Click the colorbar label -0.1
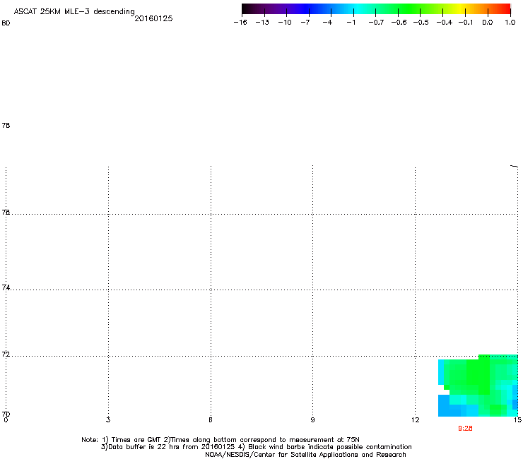The image size is (523, 459). (x=466, y=23)
